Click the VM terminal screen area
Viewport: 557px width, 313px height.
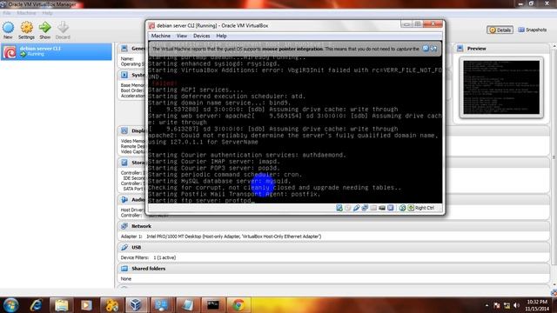[295, 130]
